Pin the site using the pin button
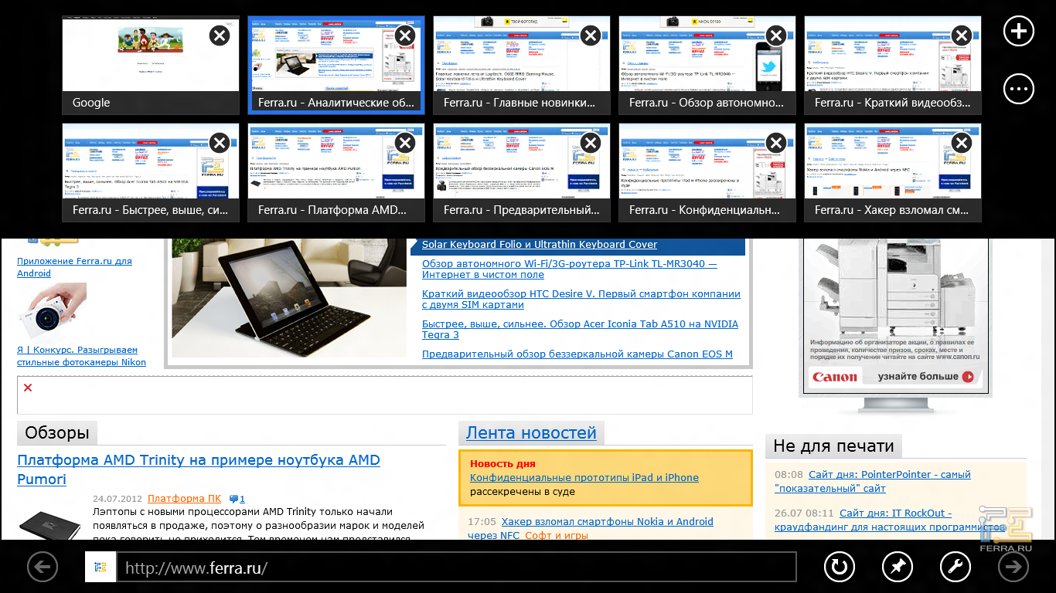This screenshot has height=593, width=1056. pyautogui.click(x=897, y=568)
